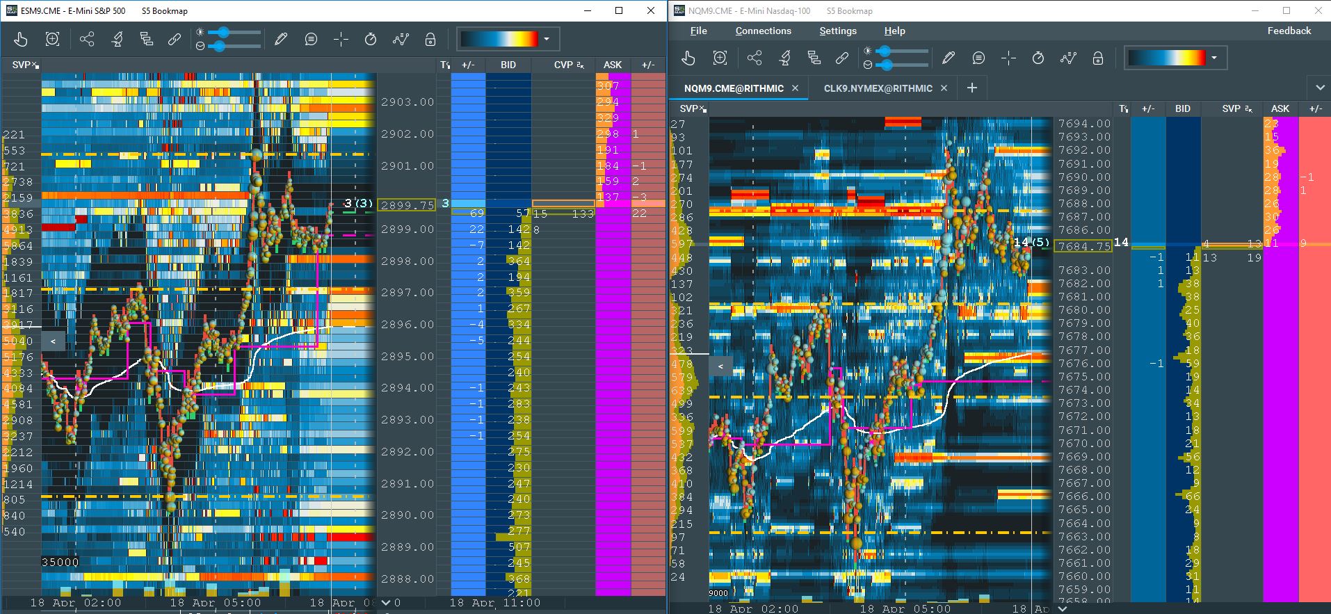Collapse the left SVP panel in NQM9 chart

coord(720,366)
